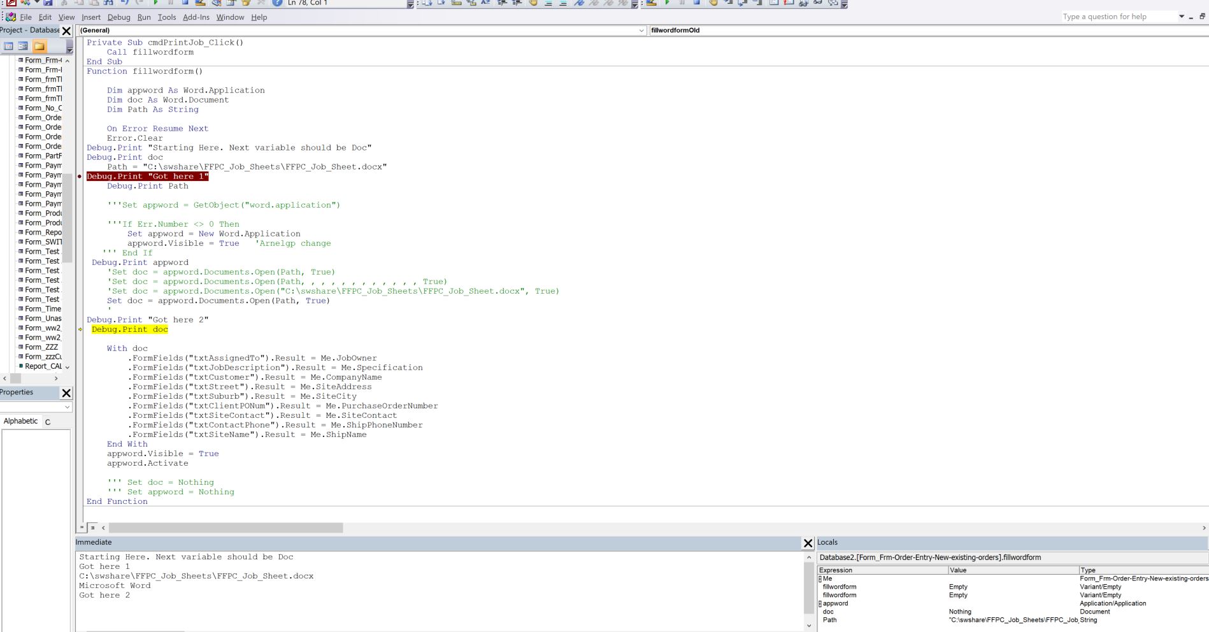The height and width of the screenshot is (632, 1209).
Task: Open the fillwordformOld procedure dropdown
Action: coord(928,30)
